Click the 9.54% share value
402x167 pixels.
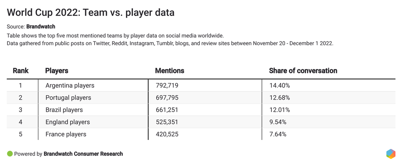click(278, 122)
